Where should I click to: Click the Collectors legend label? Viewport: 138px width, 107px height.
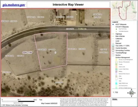click(119, 39)
